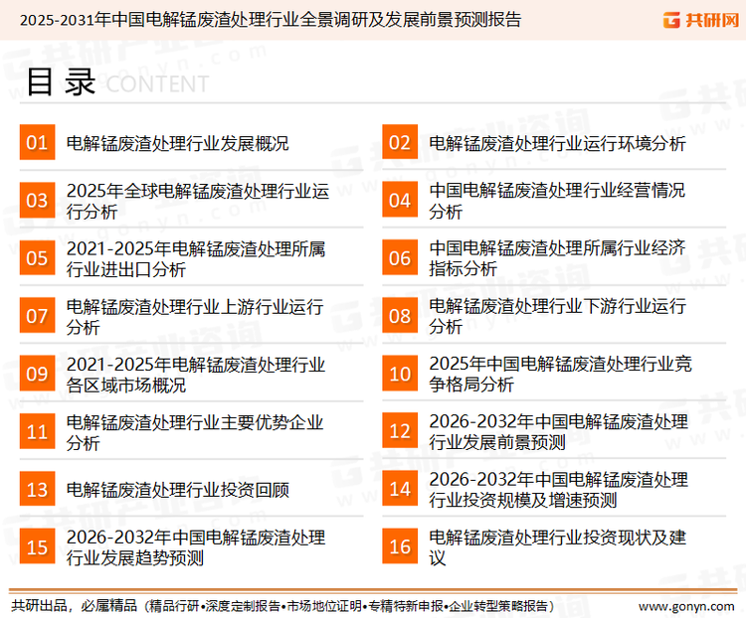Open chapter 电解锰废渣处理行业下游行业运行分析
This screenshot has width=746, height=618.
[558, 316]
